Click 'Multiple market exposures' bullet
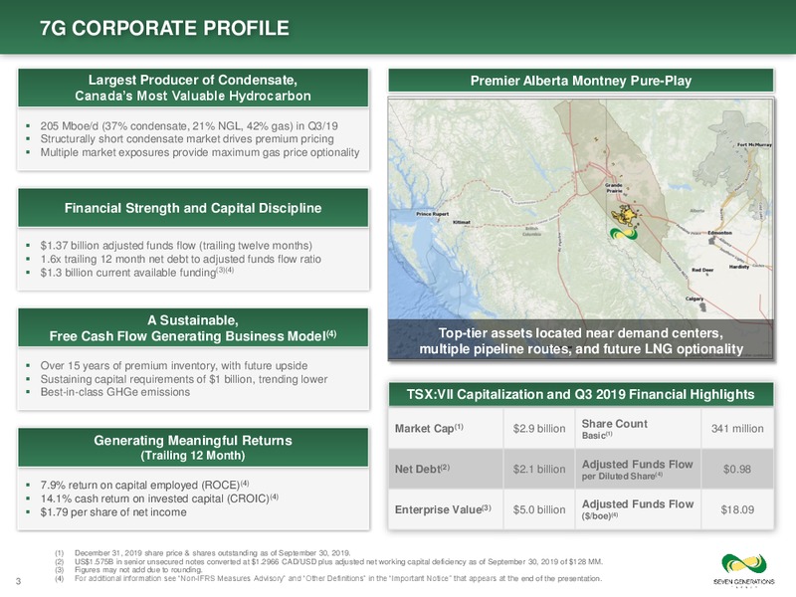The height and width of the screenshot is (597, 796). click(x=200, y=152)
